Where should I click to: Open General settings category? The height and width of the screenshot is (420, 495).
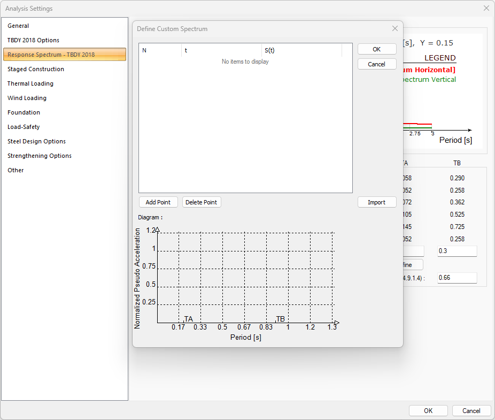(18, 26)
